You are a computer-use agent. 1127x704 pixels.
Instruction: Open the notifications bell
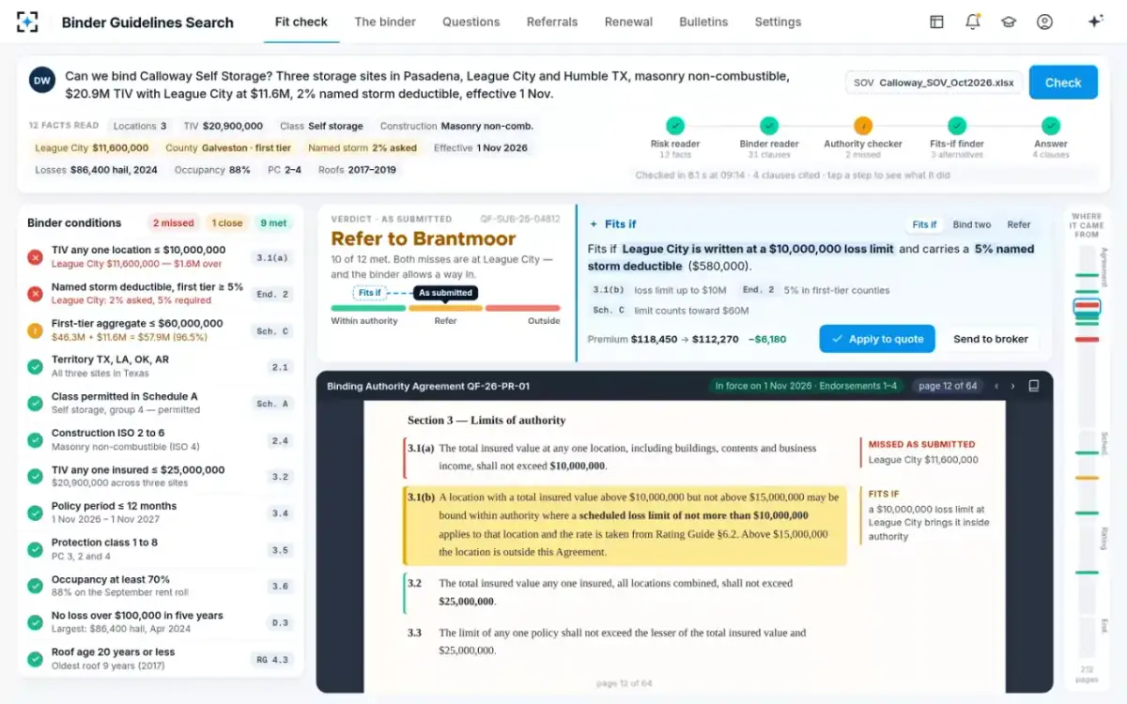point(973,22)
